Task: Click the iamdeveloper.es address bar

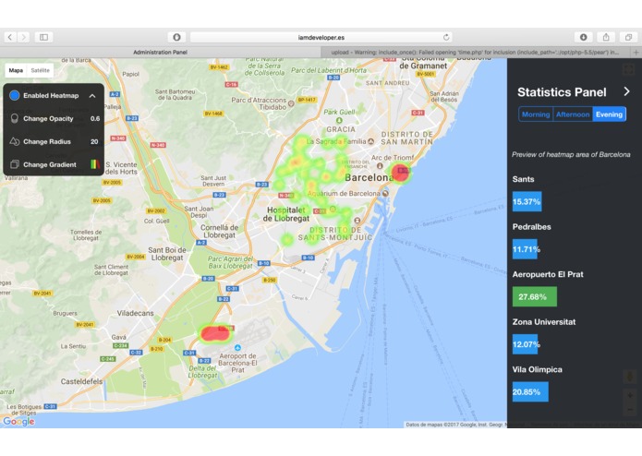Action: 321,37
